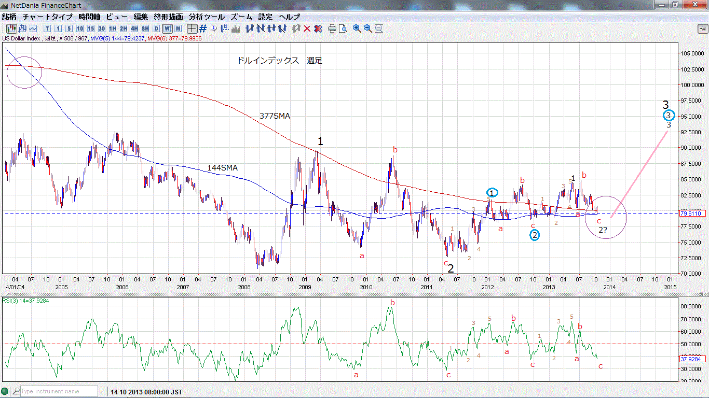Select the 5-minute timeframe button
This screenshot has width=709, height=398.
pos(69,29)
